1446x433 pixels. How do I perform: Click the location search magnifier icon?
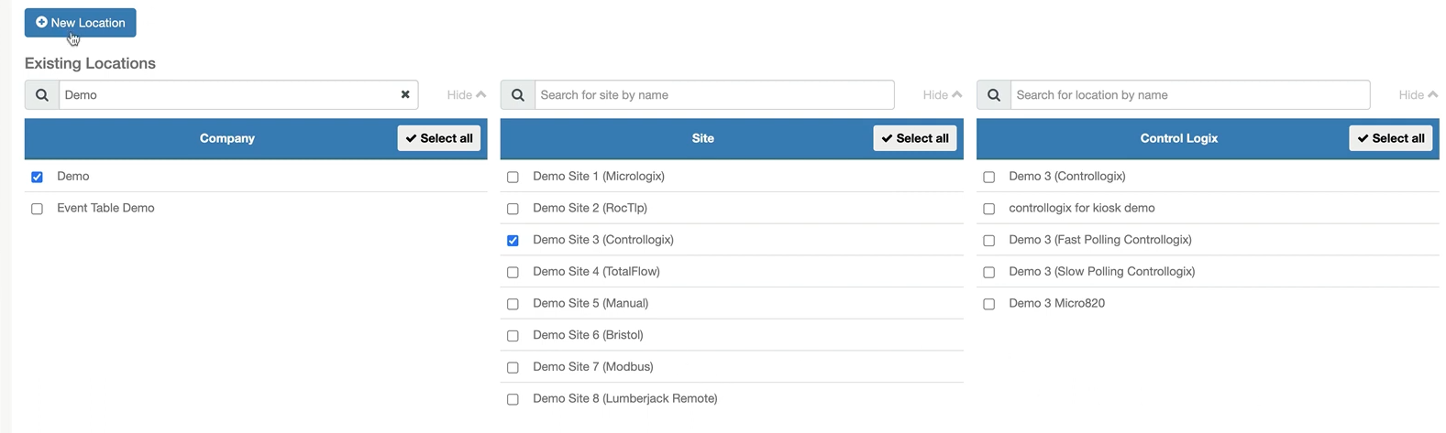pos(994,95)
